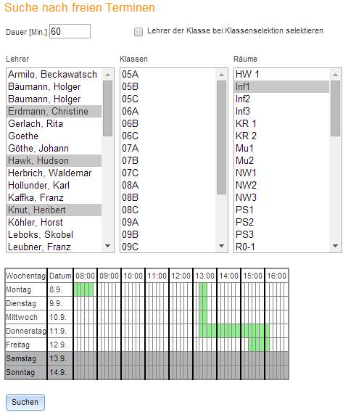Screen dimensions: 364x420
Task: Select room Mu1 in Räume list
Action: (282, 149)
